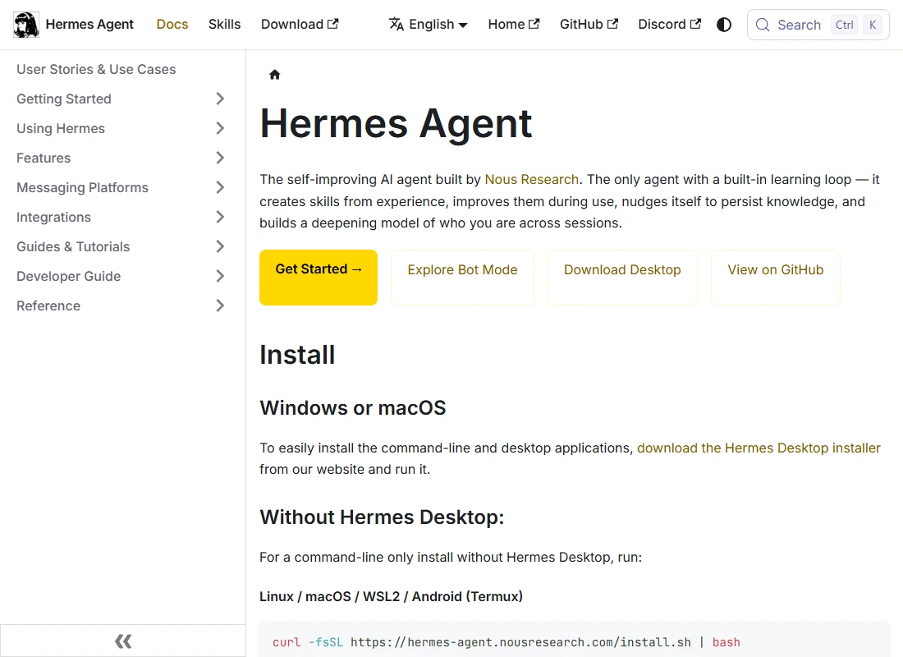Expand the Using Hermes section chevron
903x657 pixels.
click(x=220, y=128)
